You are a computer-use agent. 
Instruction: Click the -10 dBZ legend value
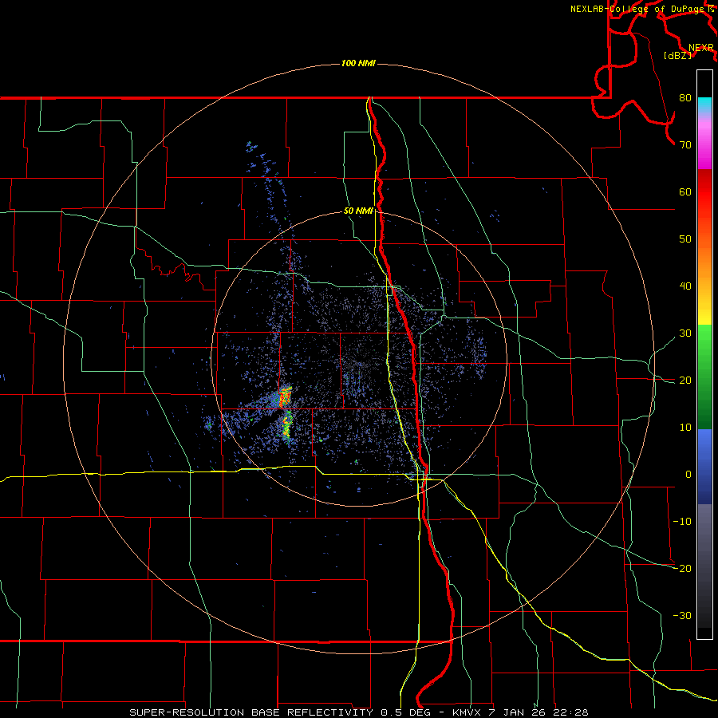tap(682, 522)
